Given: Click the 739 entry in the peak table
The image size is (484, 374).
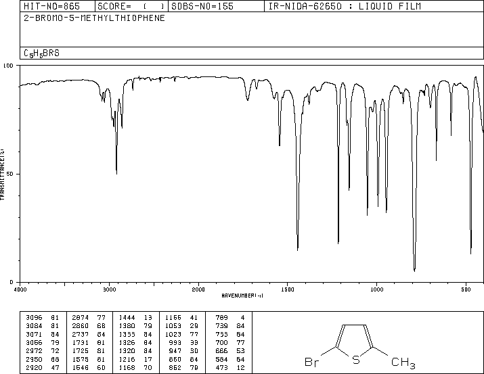Looking at the screenshot, I should (221, 326).
